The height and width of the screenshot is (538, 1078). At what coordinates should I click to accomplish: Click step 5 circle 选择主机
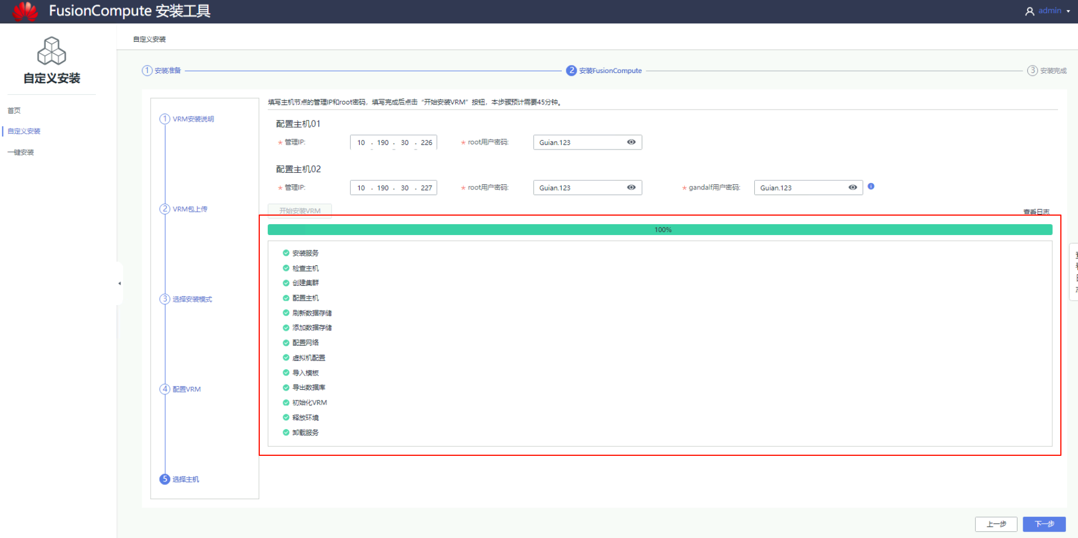[164, 479]
